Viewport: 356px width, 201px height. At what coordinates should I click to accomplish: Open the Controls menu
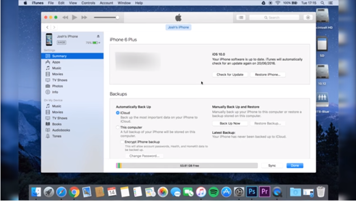(x=88, y=3)
